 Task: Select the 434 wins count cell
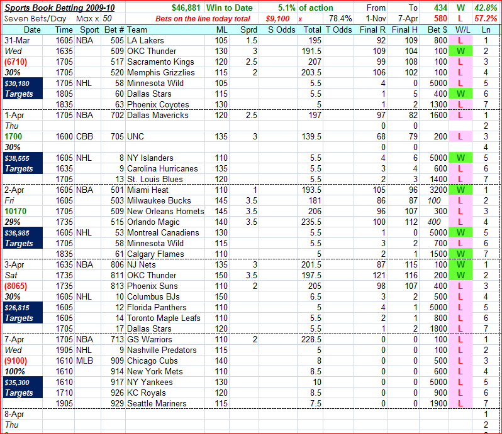440,8
